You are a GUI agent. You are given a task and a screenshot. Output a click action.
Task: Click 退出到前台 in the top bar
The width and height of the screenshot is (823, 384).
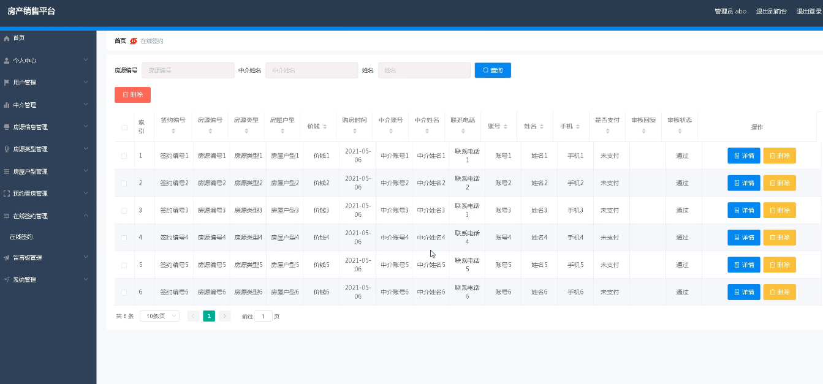[x=771, y=11]
